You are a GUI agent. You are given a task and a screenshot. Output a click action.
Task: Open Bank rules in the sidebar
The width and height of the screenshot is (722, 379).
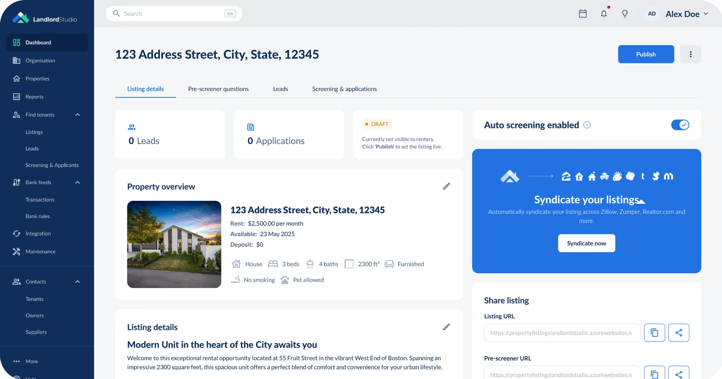click(x=38, y=216)
